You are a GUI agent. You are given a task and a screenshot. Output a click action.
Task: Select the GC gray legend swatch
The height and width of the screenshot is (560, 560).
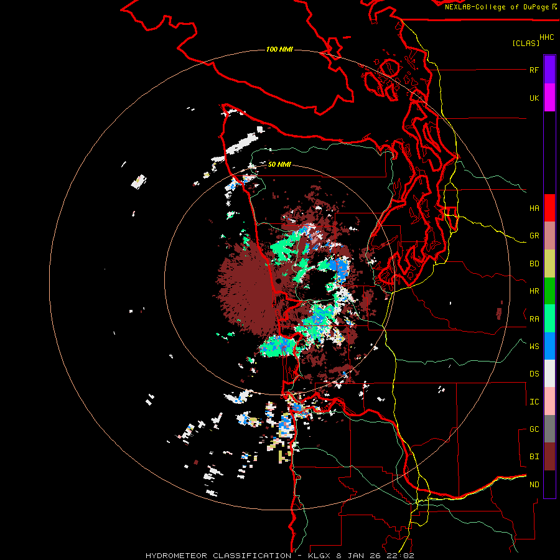pos(549,429)
